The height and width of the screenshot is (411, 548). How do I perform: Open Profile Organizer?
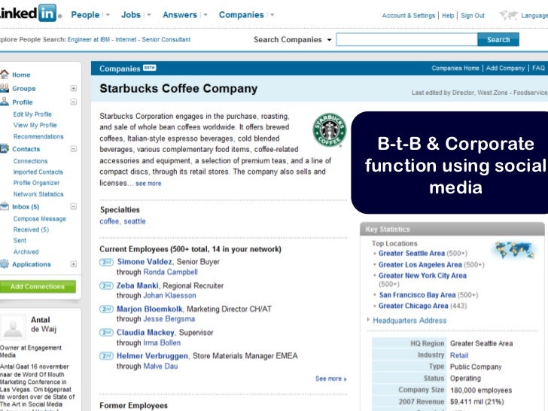[36, 183]
